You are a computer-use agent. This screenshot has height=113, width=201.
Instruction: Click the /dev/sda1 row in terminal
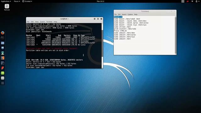point(61,37)
